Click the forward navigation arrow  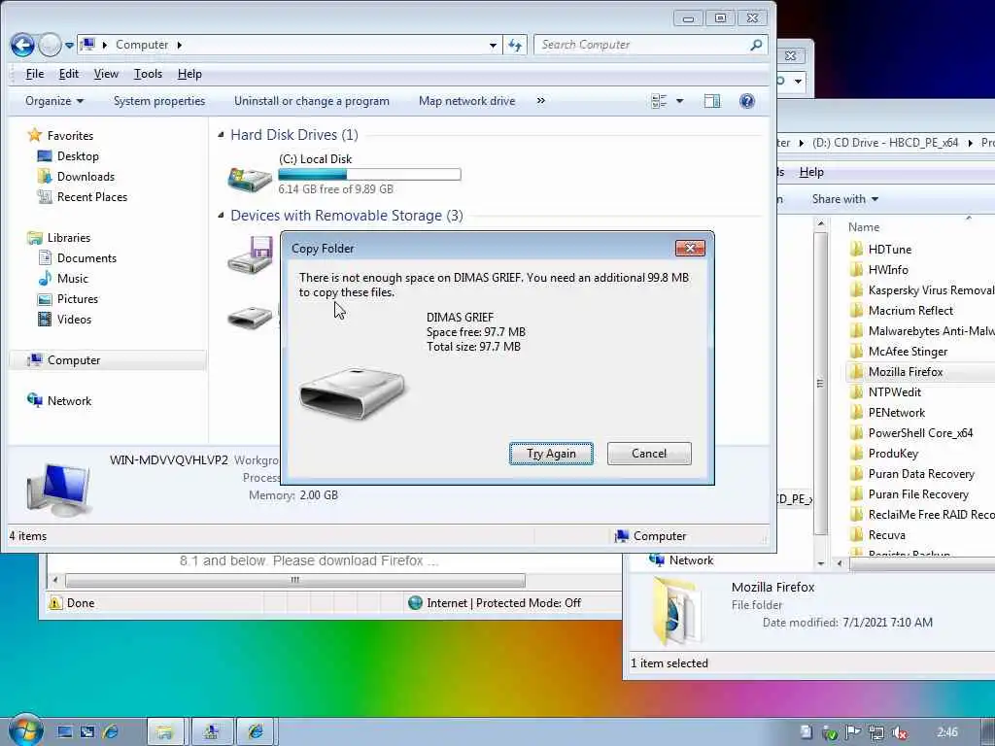[50, 45]
